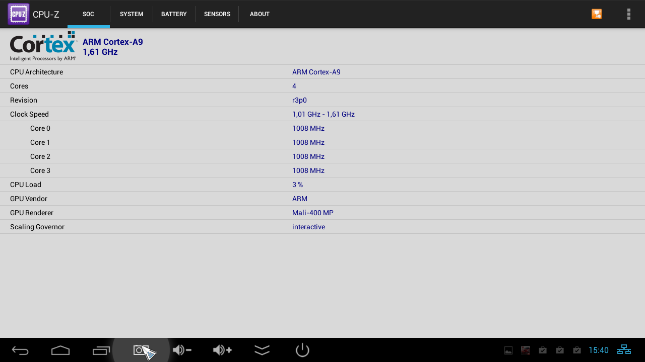Open the recent apps button
Image resolution: width=645 pixels, height=362 pixels.
click(x=101, y=350)
